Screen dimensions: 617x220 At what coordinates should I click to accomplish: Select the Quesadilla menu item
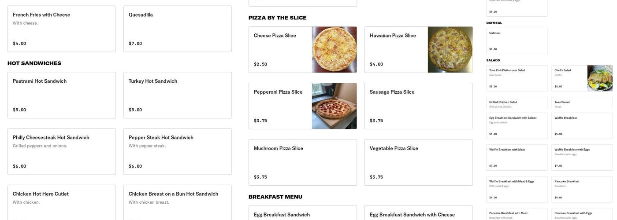point(177,29)
